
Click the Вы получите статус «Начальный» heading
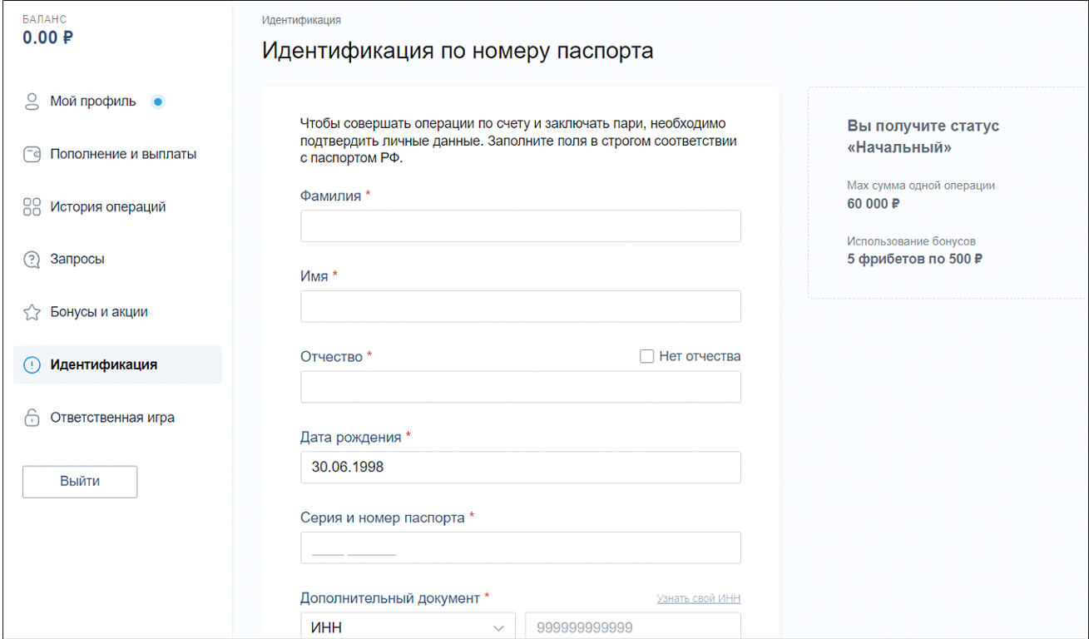pos(923,136)
